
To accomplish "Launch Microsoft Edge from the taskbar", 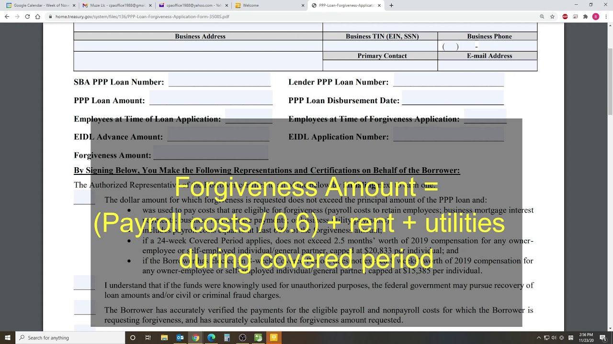I will pos(211,338).
